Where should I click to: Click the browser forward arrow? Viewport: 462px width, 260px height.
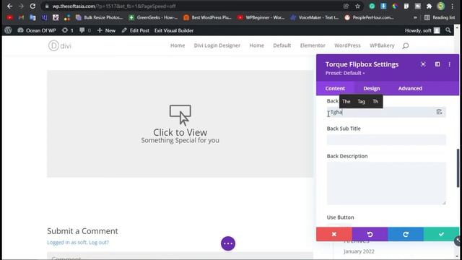point(21,6)
